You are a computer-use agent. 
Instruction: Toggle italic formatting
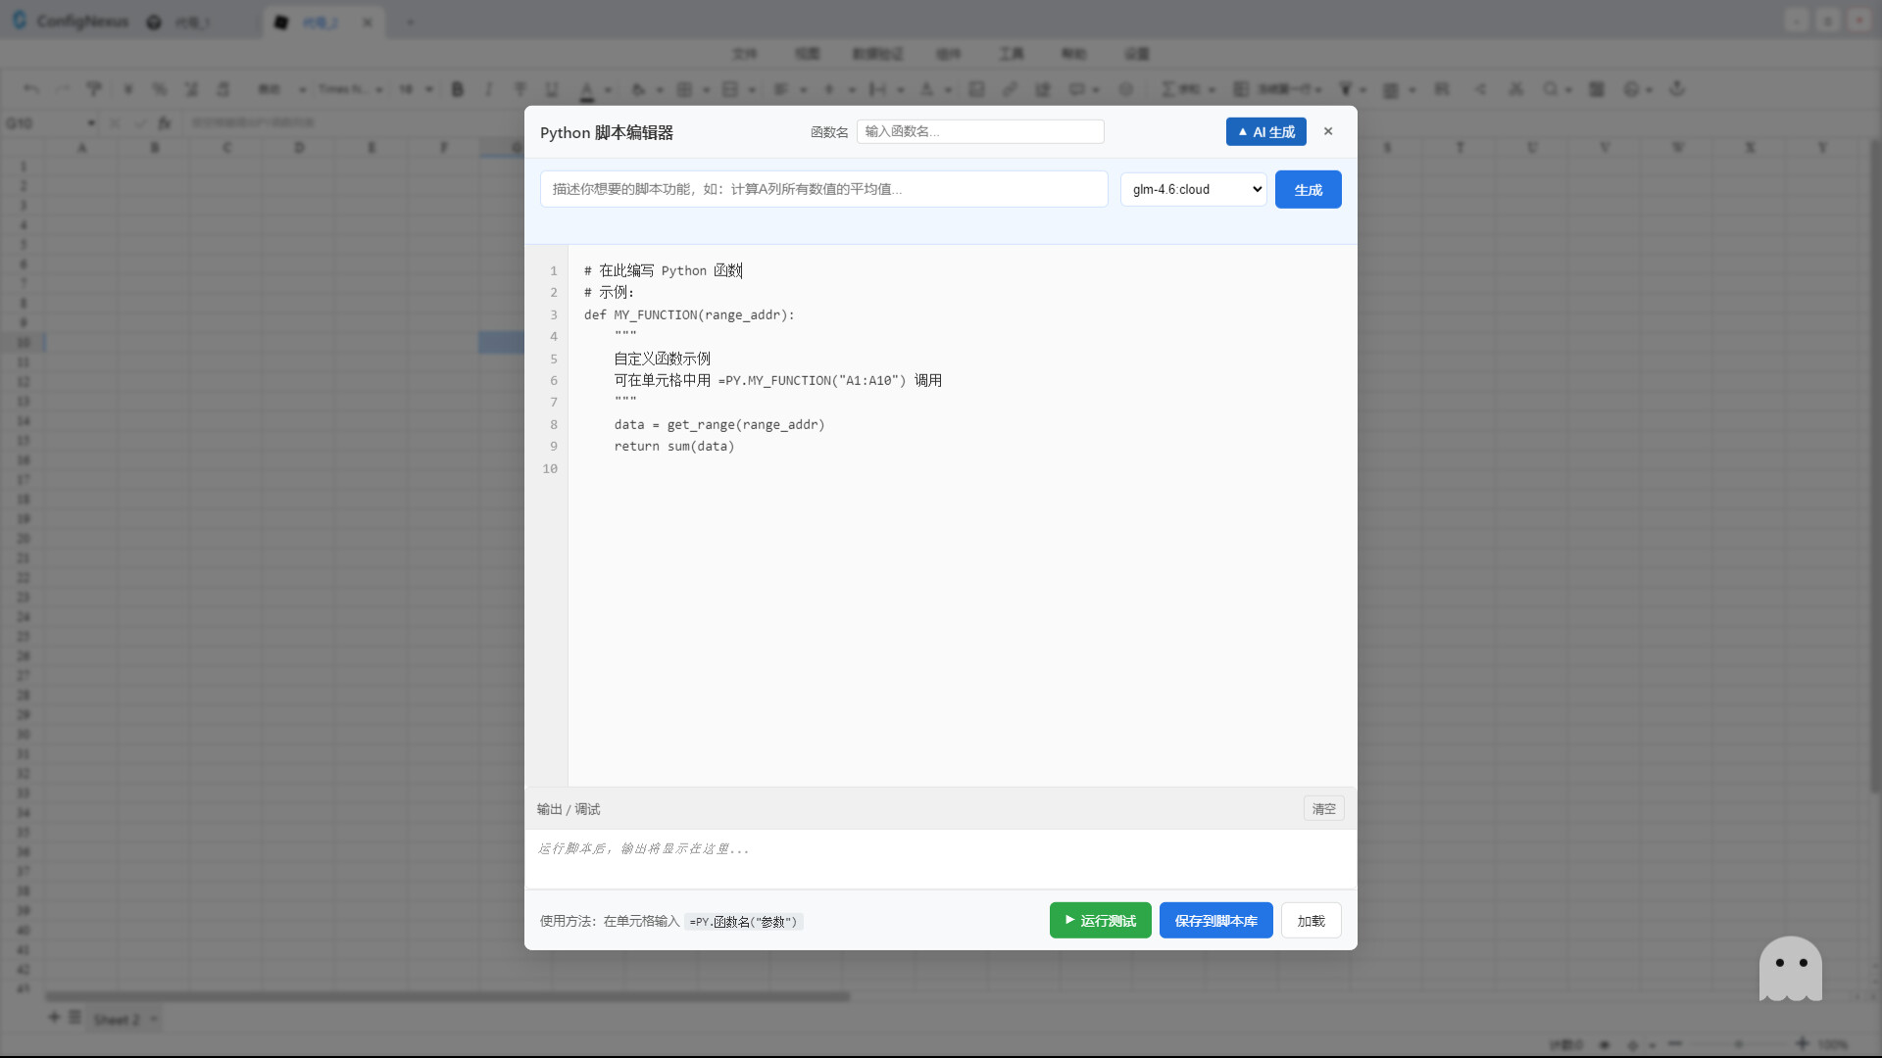tap(488, 88)
